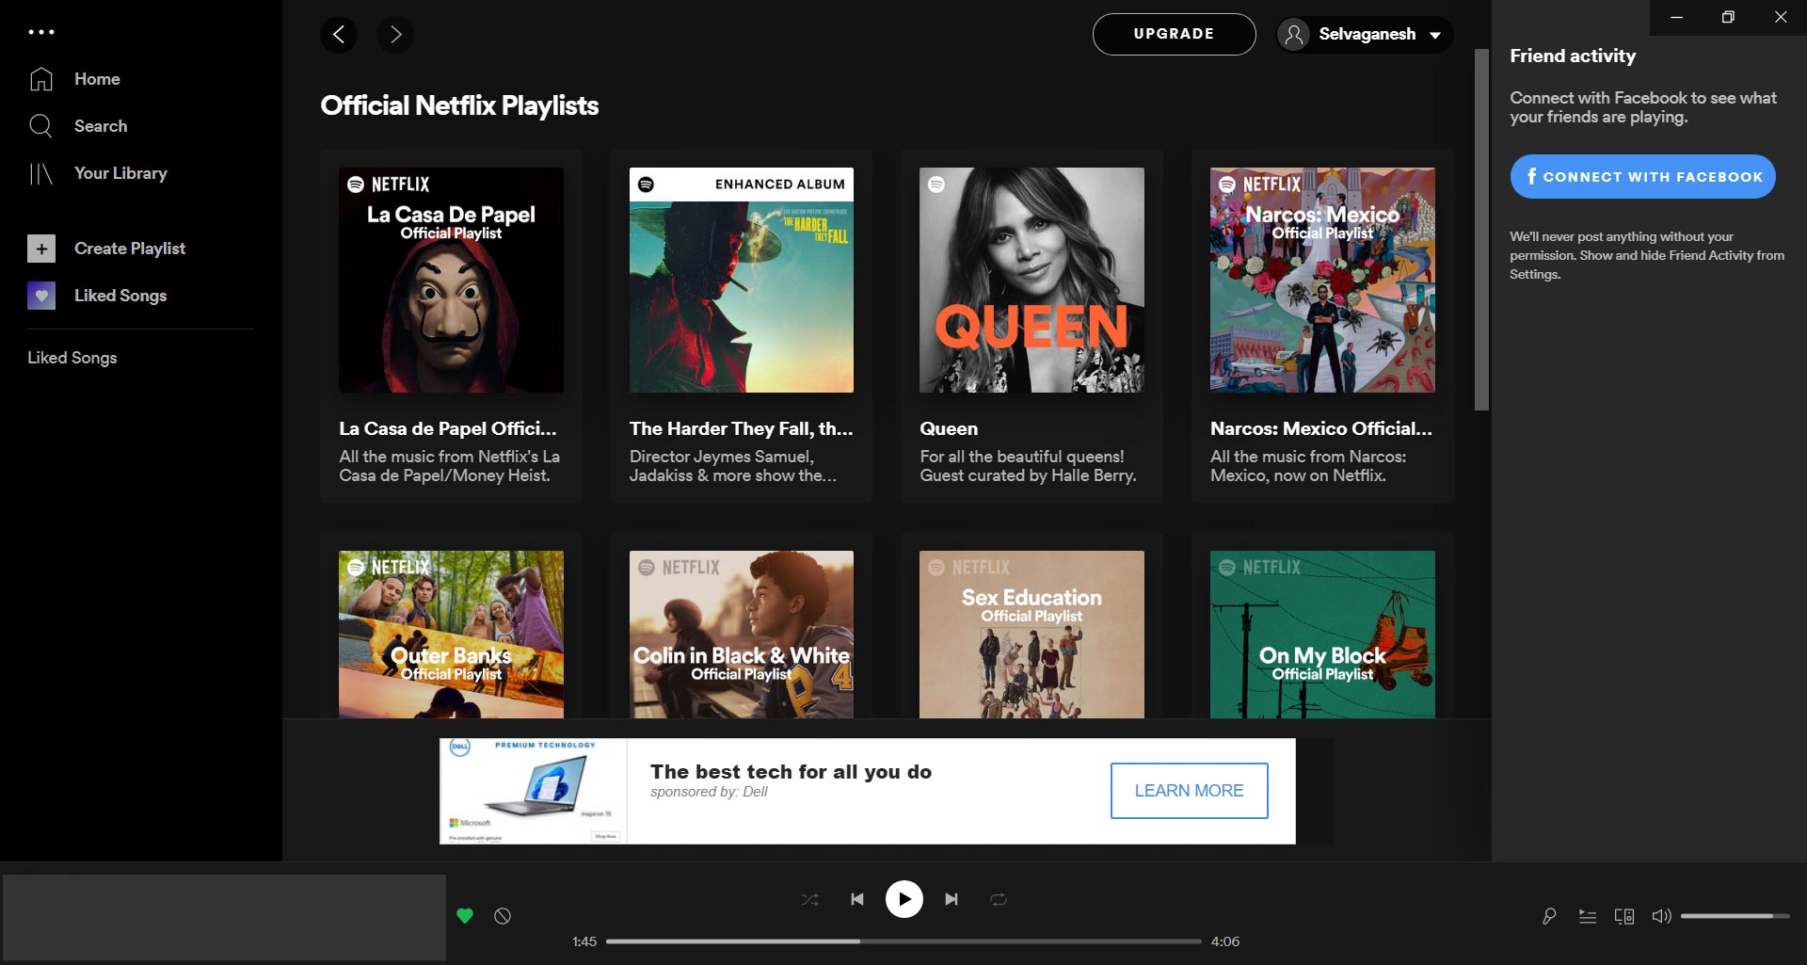Open The Harder They Fall album cover
Screen dimensions: 1807x965
[x=742, y=280]
